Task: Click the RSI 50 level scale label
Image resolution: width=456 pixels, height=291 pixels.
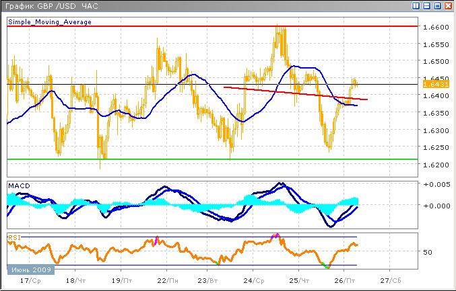Action: click(435, 252)
